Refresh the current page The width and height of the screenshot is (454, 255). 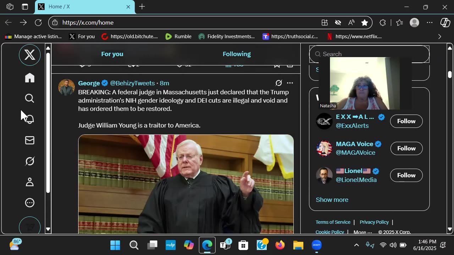coord(38,23)
